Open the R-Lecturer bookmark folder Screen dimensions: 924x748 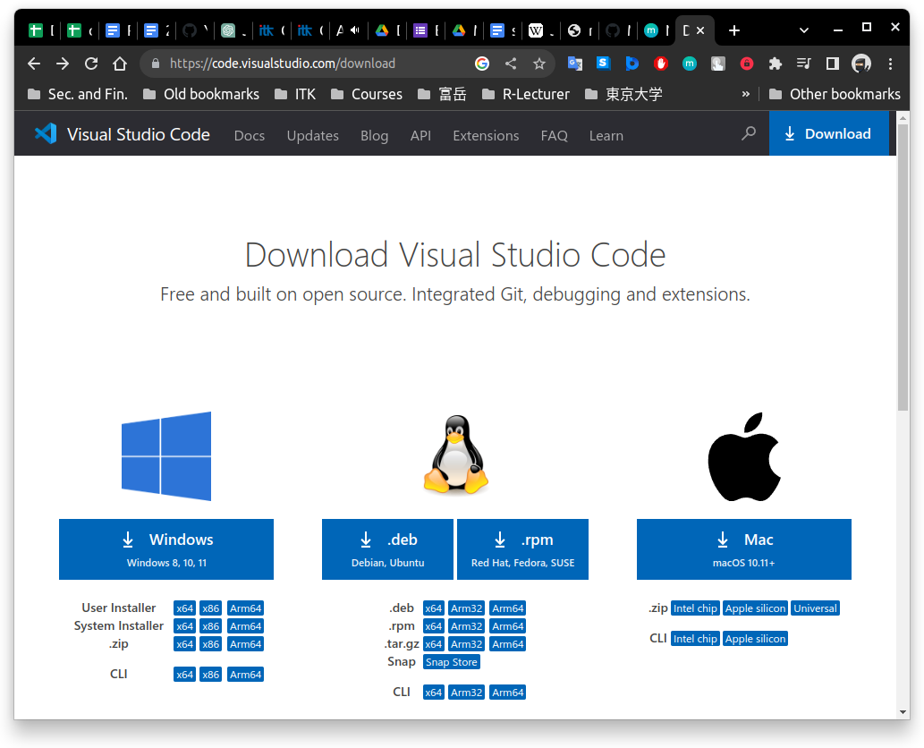click(x=526, y=94)
